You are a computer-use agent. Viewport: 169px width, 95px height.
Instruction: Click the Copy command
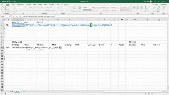click(7, 9)
